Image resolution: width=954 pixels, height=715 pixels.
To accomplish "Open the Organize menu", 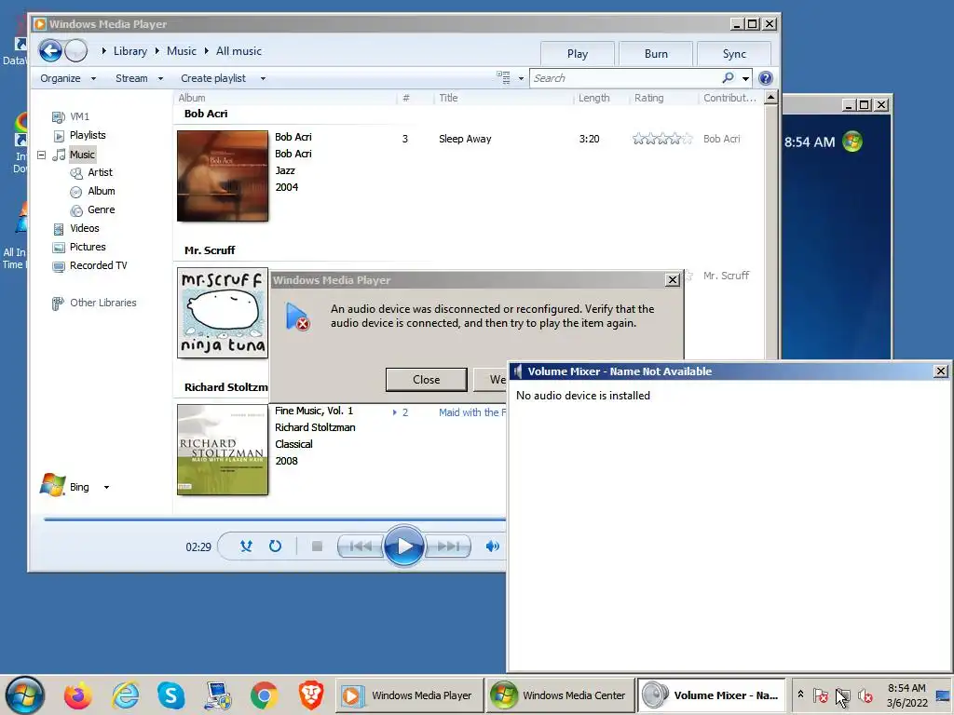I will [67, 78].
